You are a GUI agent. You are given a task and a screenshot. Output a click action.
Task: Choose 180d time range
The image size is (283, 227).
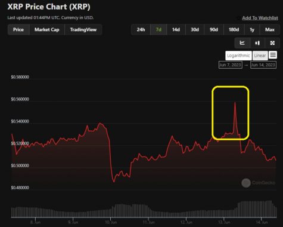point(234,30)
